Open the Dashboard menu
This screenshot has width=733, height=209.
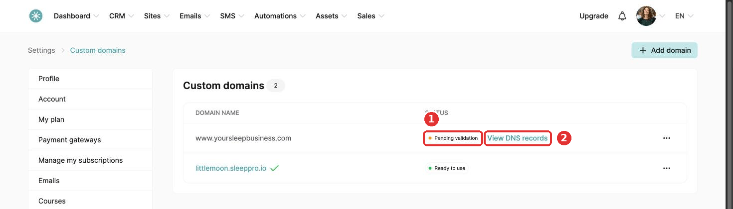76,16
